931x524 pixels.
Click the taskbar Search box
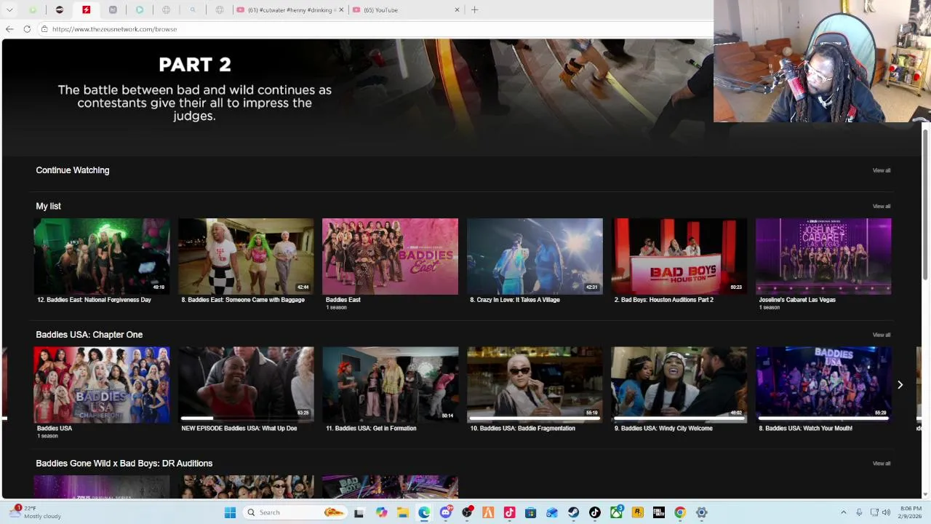point(294,512)
